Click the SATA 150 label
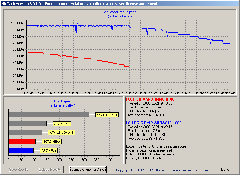The width and height of the screenshot is (240, 175). tap(62, 124)
